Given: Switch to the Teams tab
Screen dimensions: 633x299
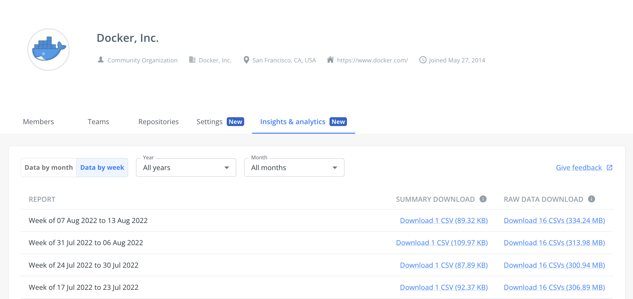Looking at the screenshot, I should point(98,122).
